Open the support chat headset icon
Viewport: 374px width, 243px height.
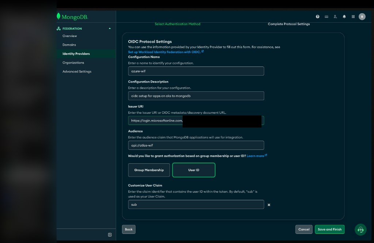360,229
